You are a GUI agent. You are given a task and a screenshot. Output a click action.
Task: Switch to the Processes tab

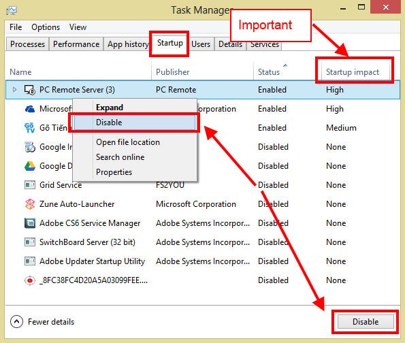tap(27, 44)
